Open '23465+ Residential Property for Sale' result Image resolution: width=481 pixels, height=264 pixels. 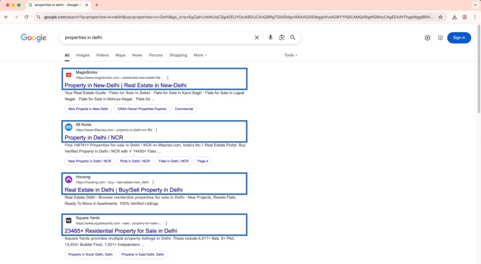pyautogui.click(x=121, y=231)
